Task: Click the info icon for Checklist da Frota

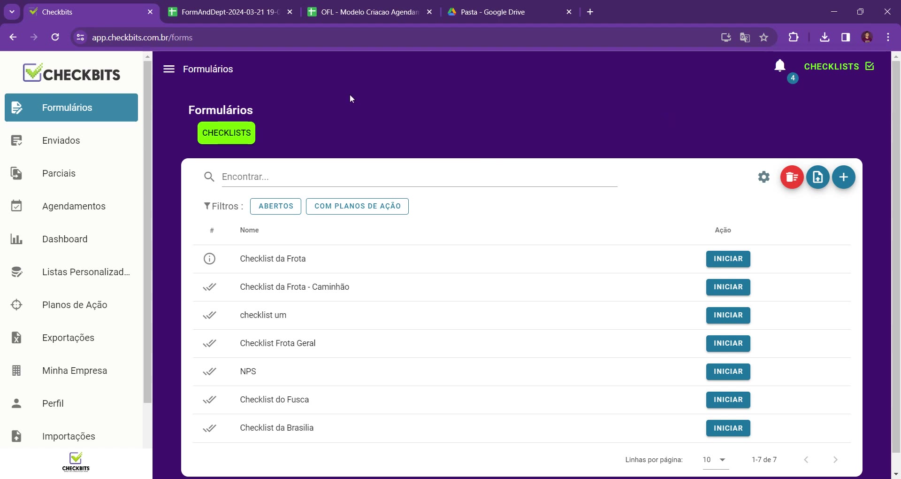Action: (x=209, y=259)
